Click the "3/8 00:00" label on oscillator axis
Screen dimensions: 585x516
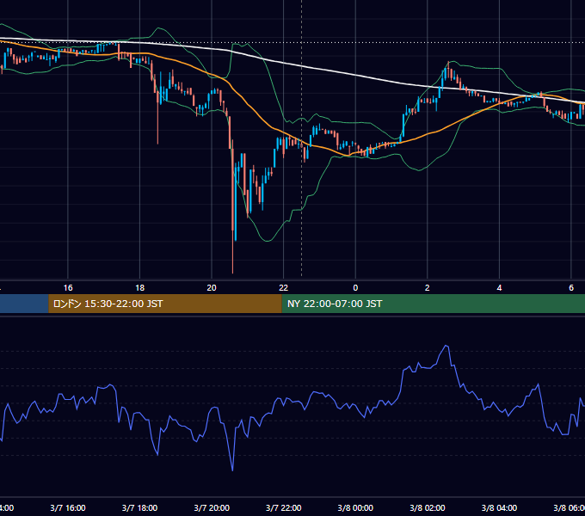tap(355, 507)
